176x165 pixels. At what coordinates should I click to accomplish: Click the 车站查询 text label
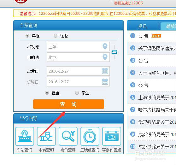coord(25,150)
